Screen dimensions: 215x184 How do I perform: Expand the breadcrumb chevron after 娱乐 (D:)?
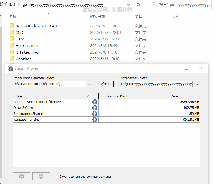coord(19,5)
